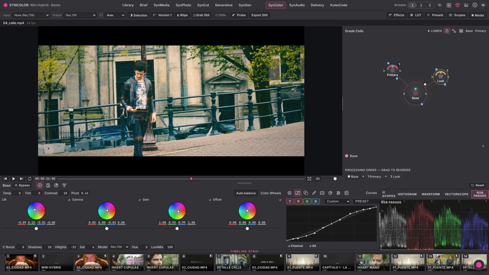Open the settings gear icon
This screenshot has height=275, width=489.
click(475, 5)
